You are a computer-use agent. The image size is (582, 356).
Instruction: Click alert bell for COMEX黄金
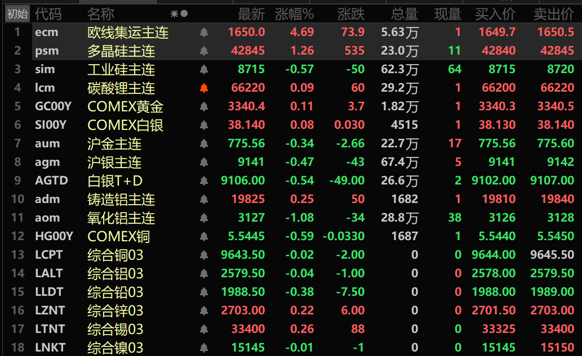(204, 107)
